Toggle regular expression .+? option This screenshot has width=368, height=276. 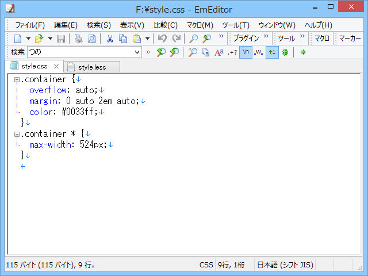point(232,52)
